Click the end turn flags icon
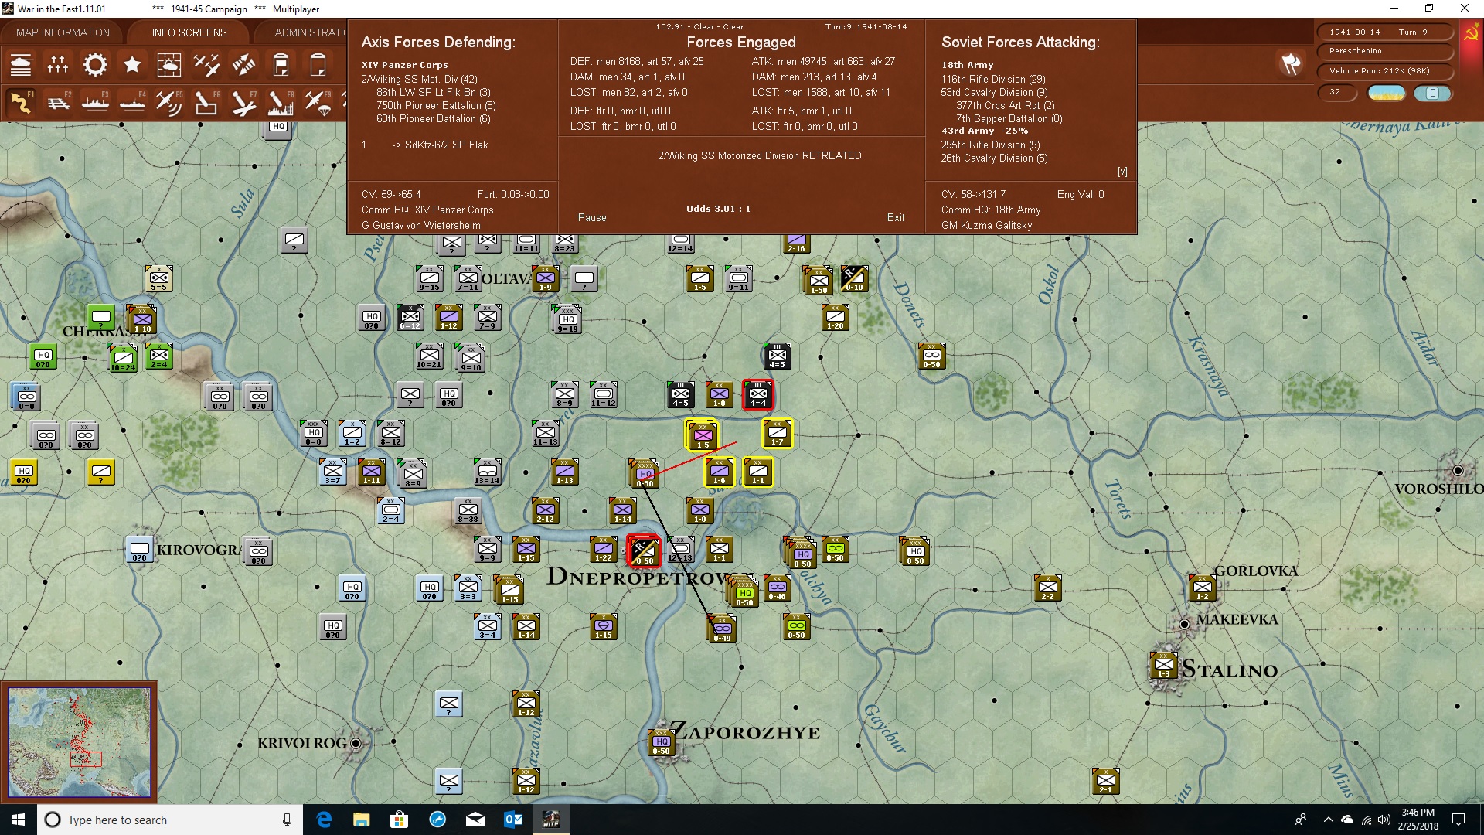The width and height of the screenshot is (1484, 835). (x=1291, y=64)
